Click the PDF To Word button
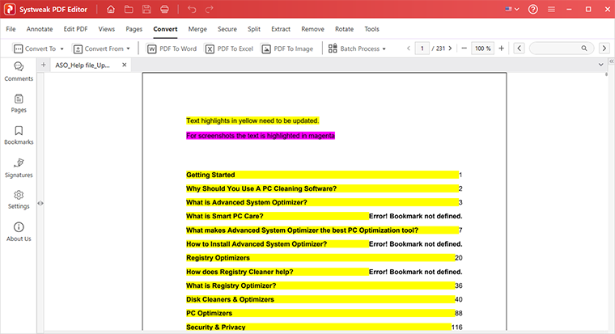 point(172,49)
